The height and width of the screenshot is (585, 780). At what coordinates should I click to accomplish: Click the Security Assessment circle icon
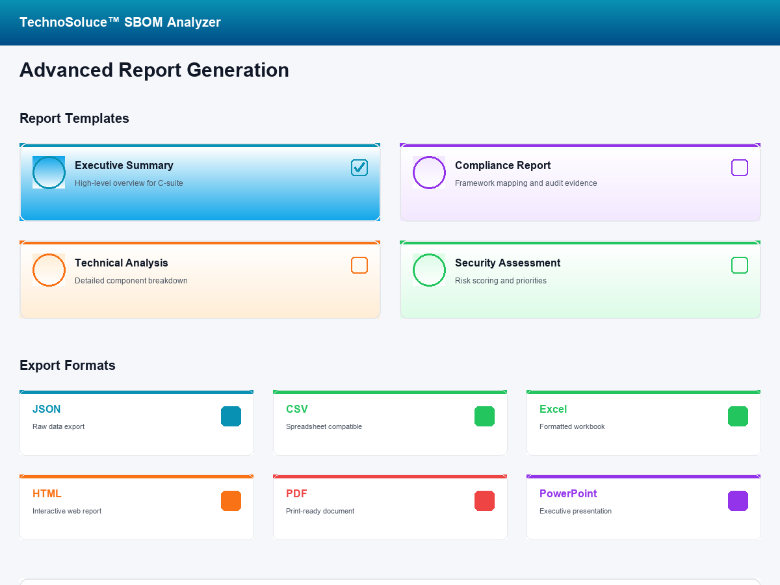429,270
